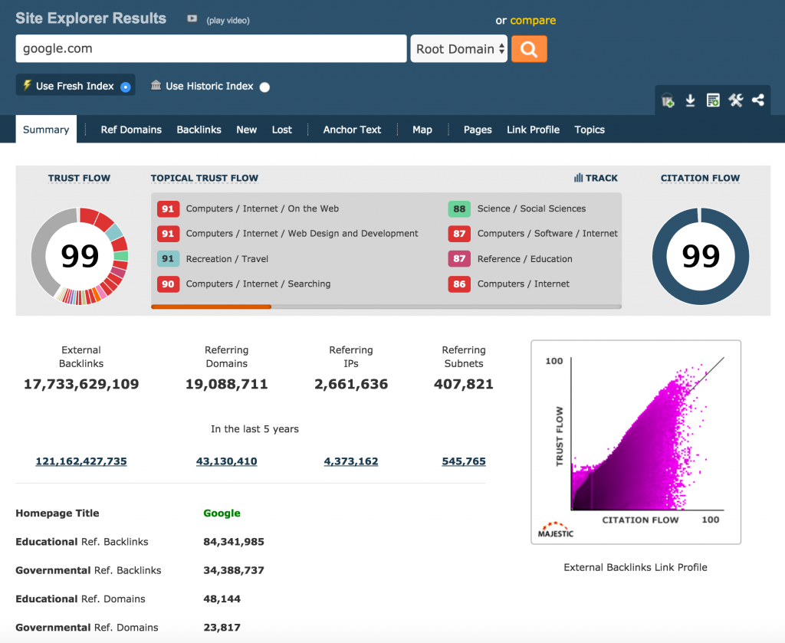The height and width of the screenshot is (643, 785).
Task: Click the report icon with green plus
Action: (713, 100)
